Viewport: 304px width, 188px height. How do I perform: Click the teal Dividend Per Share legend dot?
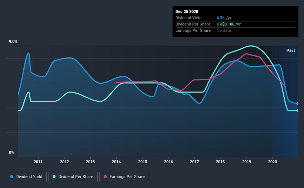pyautogui.click(x=54, y=177)
